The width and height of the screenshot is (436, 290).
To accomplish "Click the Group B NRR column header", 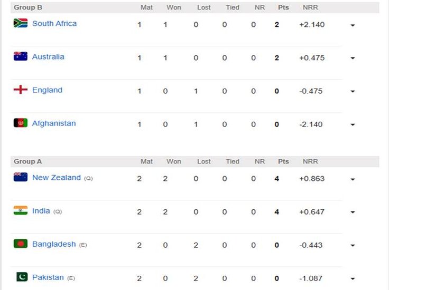I will 310,7.
